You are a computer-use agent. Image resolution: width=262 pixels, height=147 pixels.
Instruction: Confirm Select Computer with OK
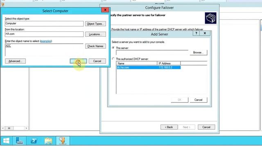pyautogui.click(x=78, y=61)
